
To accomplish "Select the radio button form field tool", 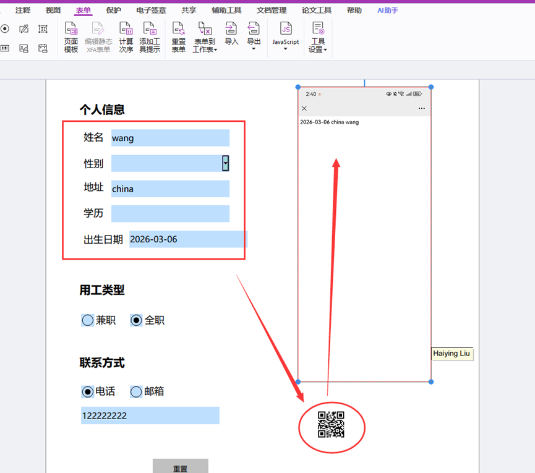I will [x=5, y=28].
